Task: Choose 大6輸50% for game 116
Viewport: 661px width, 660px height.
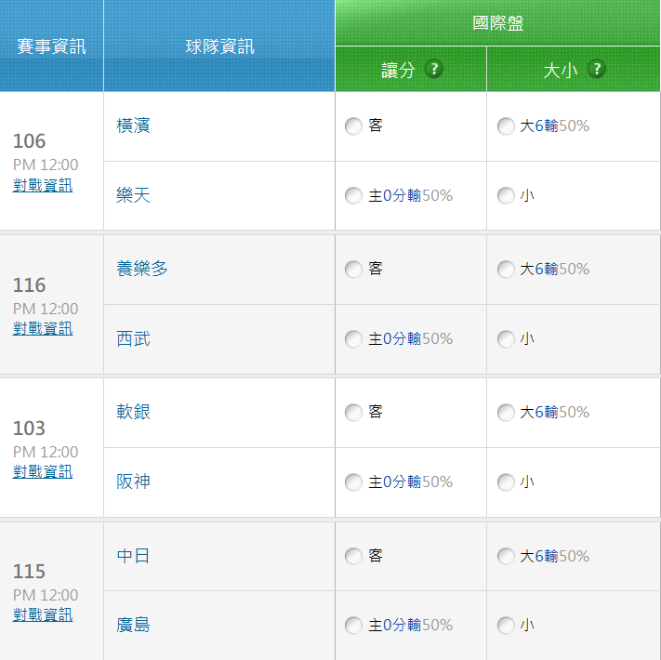Action: (x=506, y=270)
